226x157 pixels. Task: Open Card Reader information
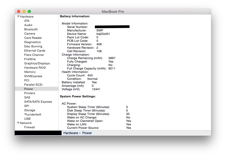pyautogui.click(x=33, y=38)
